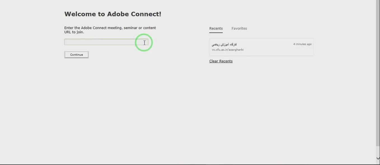Viewport: 380px width, 165px height.
Task: Click the word 'Welcome' in the heading
Action: click(x=80, y=14)
